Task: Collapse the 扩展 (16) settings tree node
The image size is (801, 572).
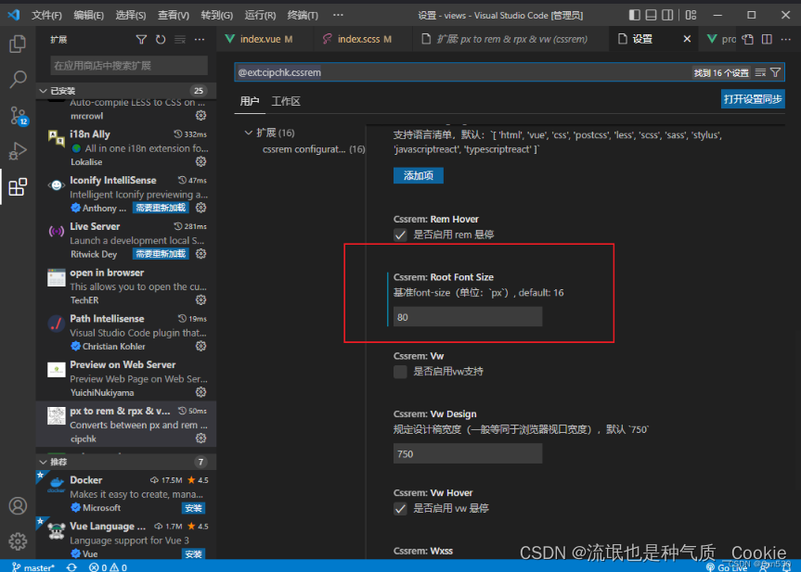Action: click(x=248, y=133)
